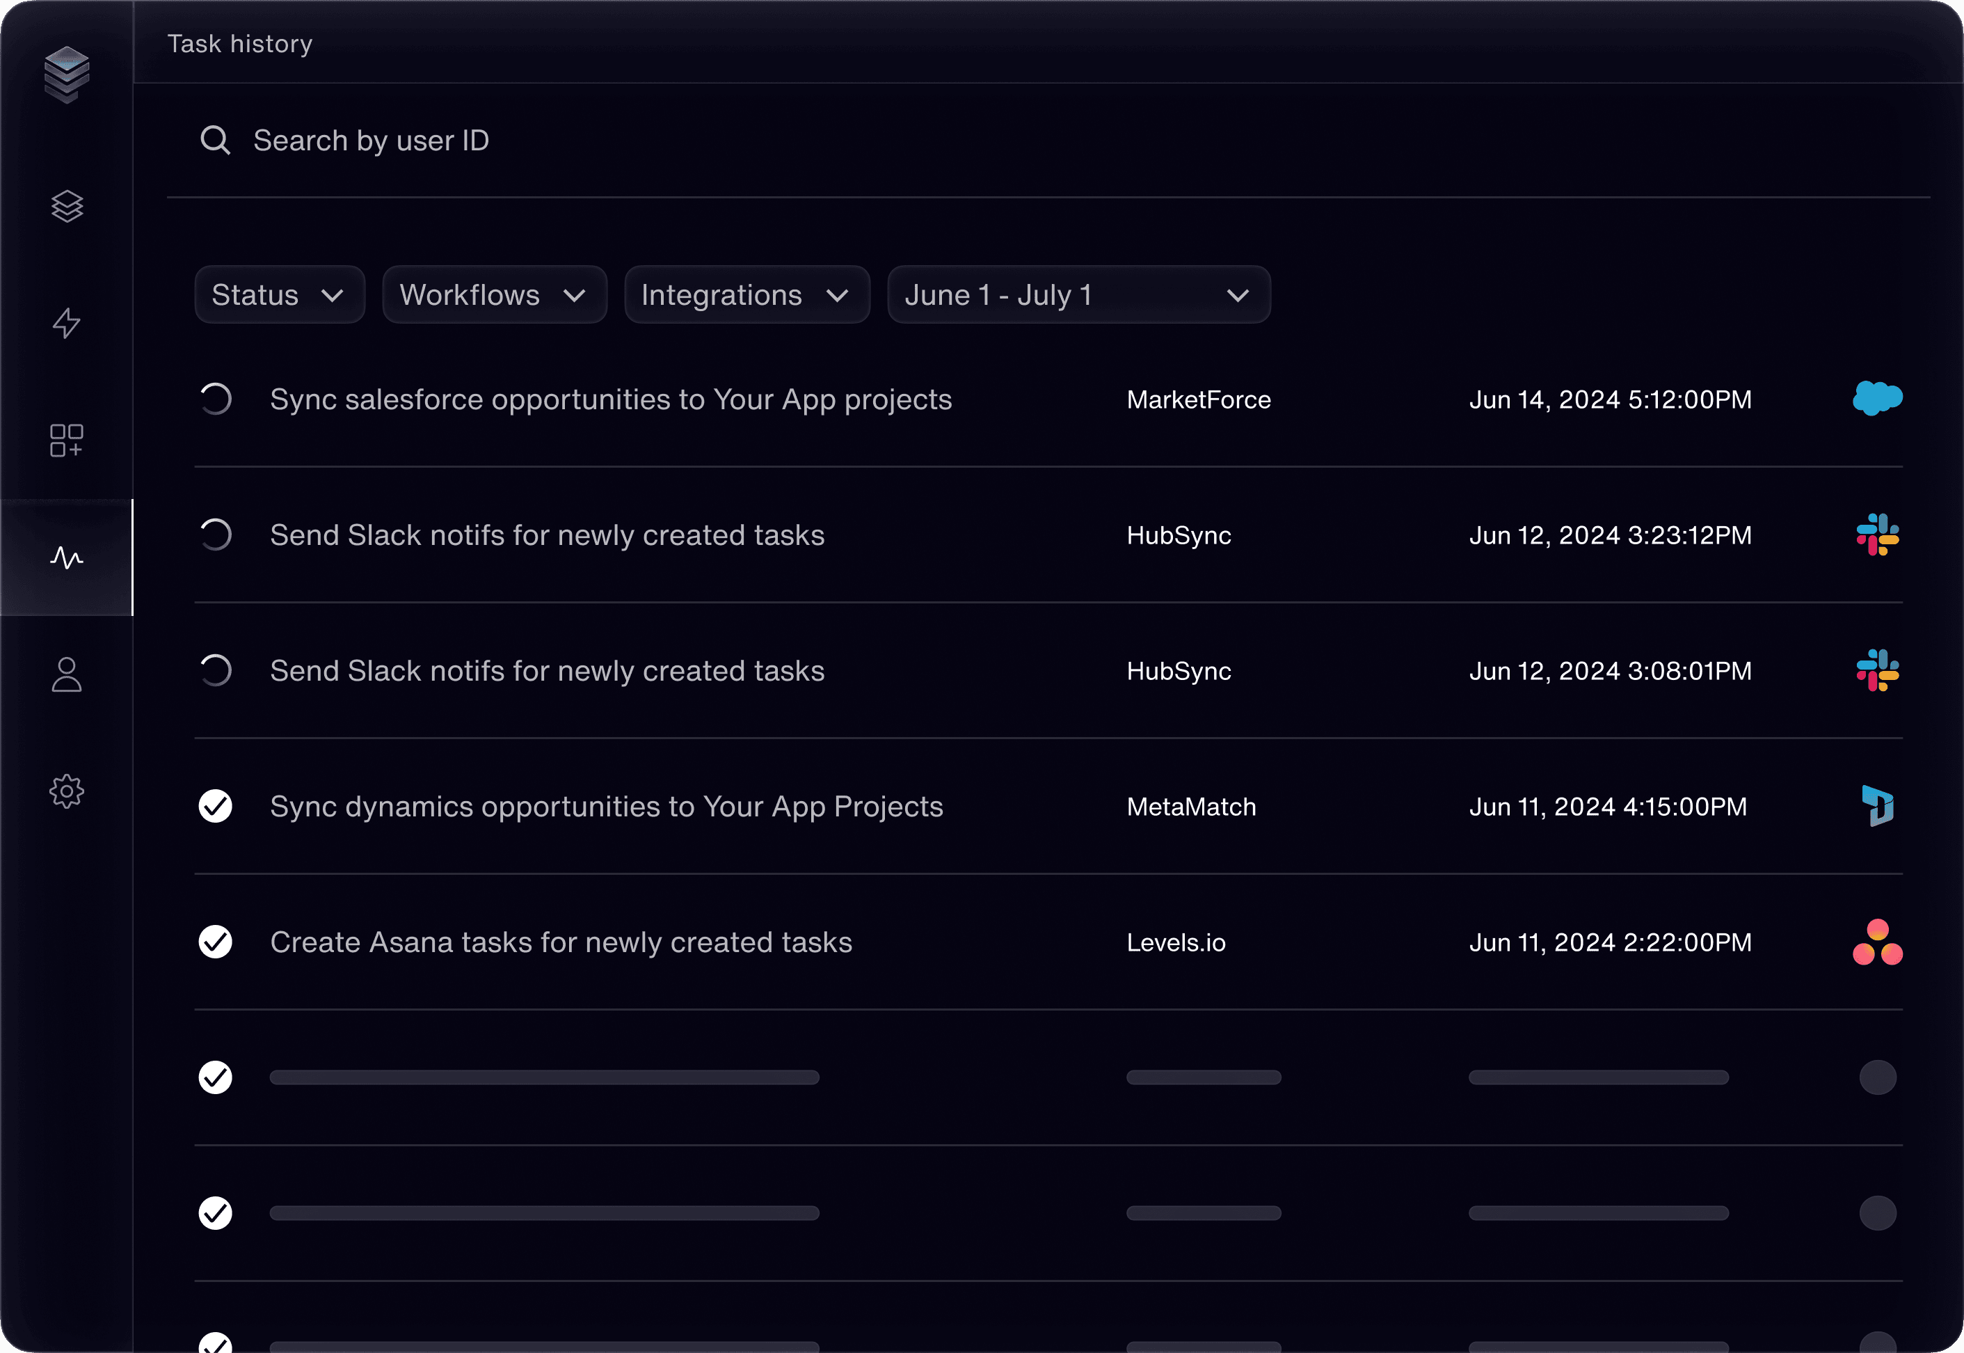The width and height of the screenshot is (1964, 1353).
Task: Open the Integrations filter dropdown
Action: (747, 295)
